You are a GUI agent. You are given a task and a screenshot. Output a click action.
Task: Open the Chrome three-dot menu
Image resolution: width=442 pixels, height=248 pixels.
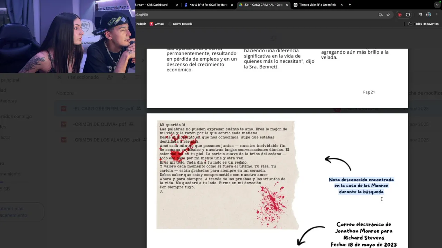coord(437,15)
